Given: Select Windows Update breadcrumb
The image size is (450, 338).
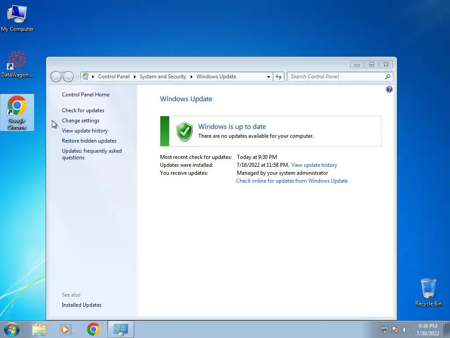Looking at the screenshot, I should click(x=216, y=77).
